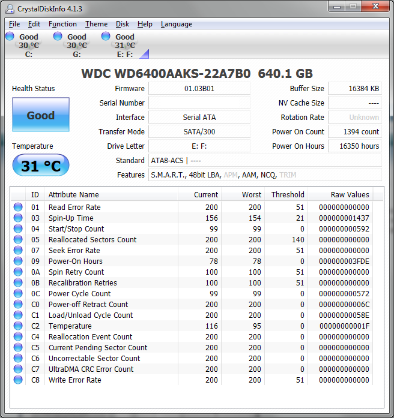Click the Buffer Size field 16384 KB

(x=355, y=89)
